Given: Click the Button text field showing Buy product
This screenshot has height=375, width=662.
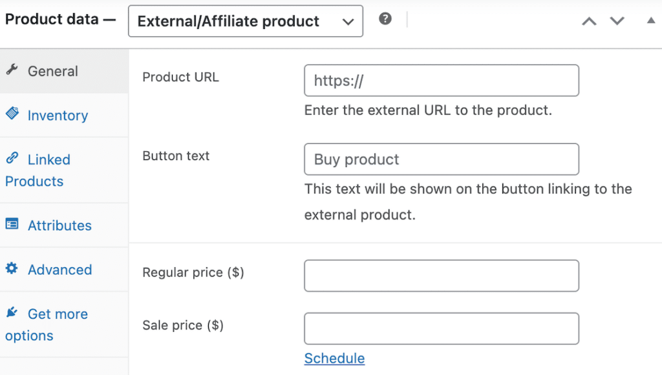Looking at the screenshot, I should click(x=442, y=159).
